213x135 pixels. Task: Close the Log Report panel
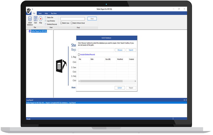click(x=186, y=100)
